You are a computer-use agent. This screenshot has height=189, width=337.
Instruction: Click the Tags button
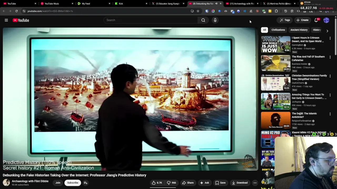[285, 20]
